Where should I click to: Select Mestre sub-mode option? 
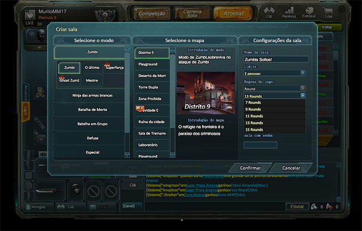coord(92,80)
